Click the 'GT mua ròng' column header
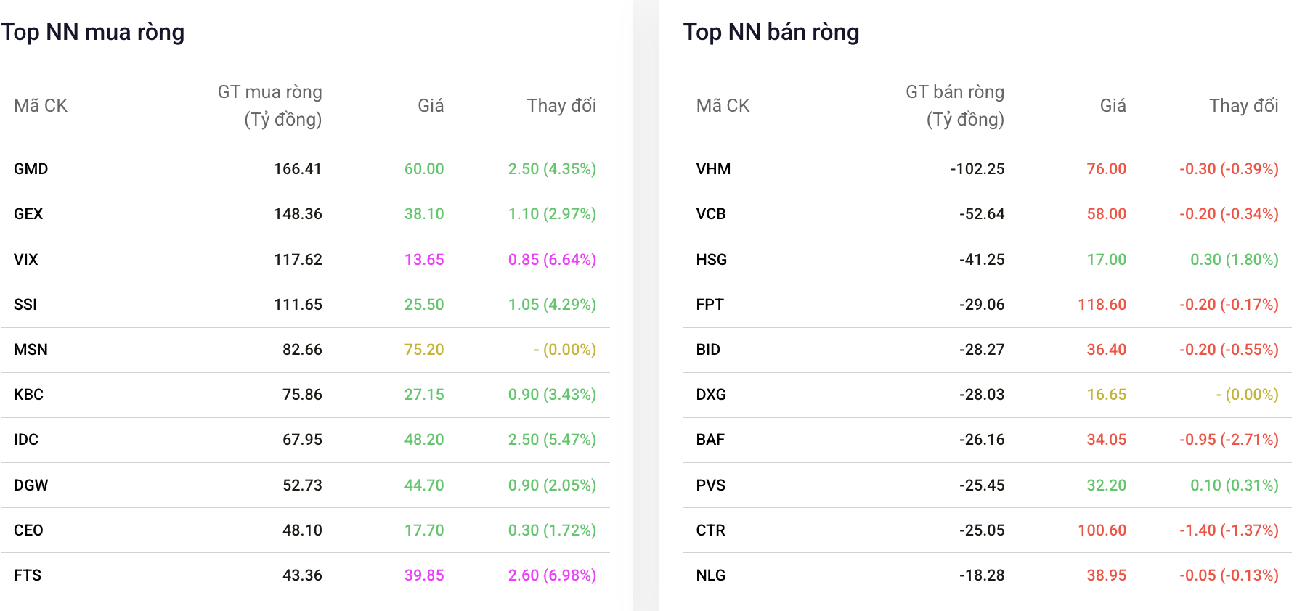The height and width of the screenshot is (611, 1297). pyautogui.click(x=269, y=106)
